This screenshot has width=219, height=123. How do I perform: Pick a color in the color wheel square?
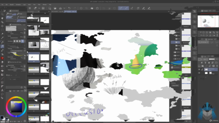16,107
